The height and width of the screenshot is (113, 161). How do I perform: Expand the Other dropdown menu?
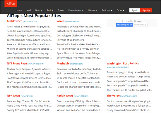(120, 10)
